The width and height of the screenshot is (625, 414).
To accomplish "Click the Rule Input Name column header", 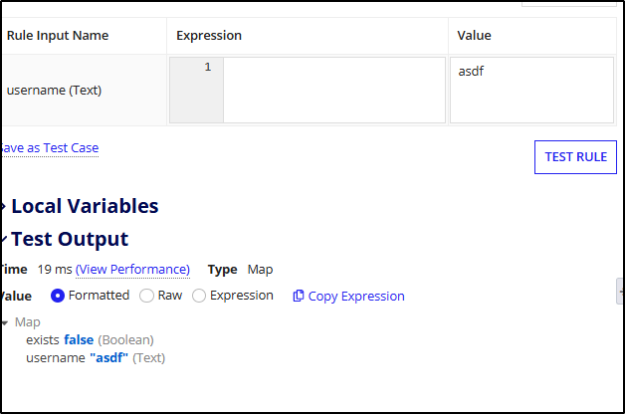I will click(x=58, y=36).
